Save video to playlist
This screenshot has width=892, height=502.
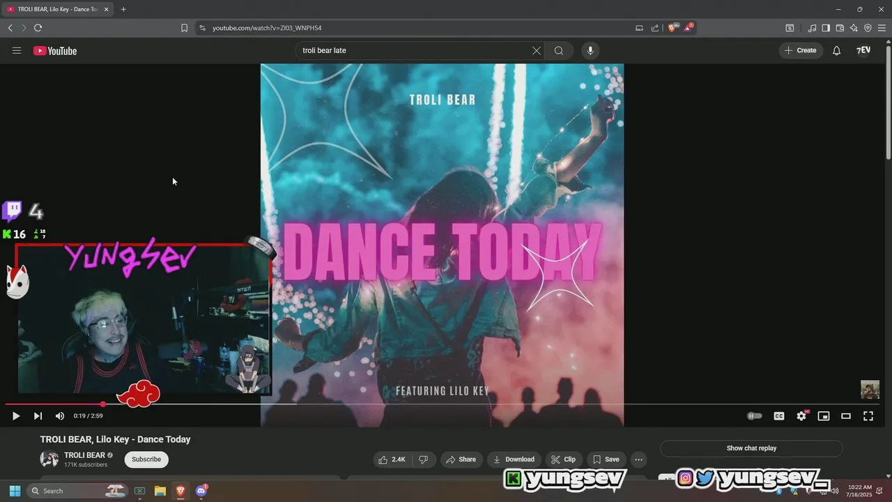tap(606, 459)
